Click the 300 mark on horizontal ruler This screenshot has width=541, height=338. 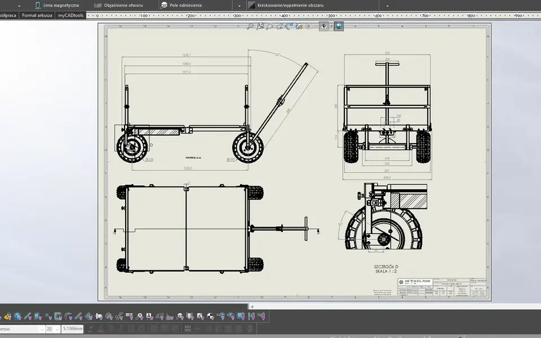[237, 16]
